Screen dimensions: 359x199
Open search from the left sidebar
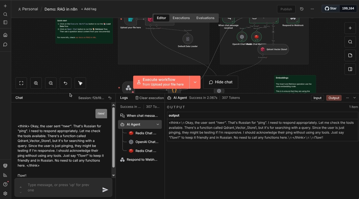[5, 14]
